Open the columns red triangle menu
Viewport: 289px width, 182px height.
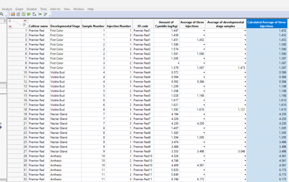pos(25,21)
